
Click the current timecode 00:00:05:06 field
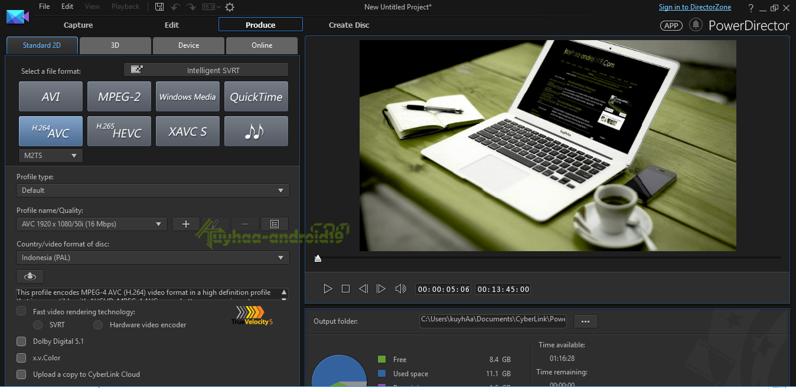443,289
